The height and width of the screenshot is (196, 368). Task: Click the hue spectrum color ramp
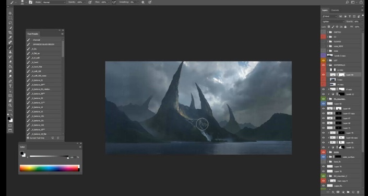tap(49, 168)
